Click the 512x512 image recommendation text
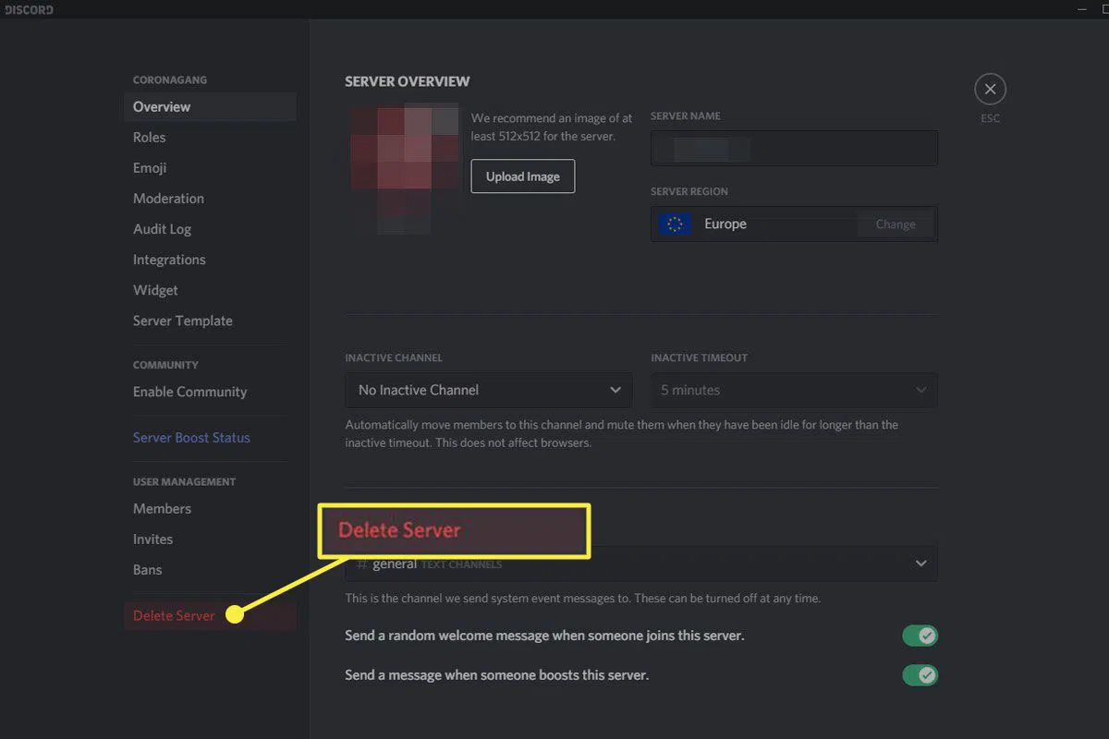Screen dimensions: 1109x739 pos(552,127)
